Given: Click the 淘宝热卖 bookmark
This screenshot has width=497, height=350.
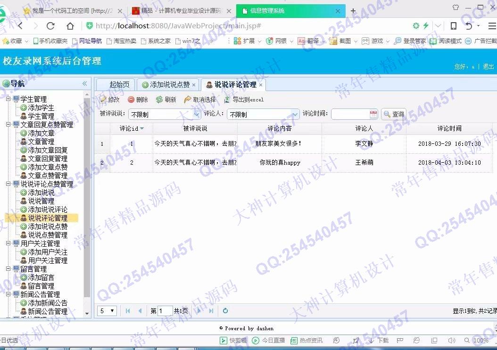Looking at the screenshot, I should [x=122, y=41].
